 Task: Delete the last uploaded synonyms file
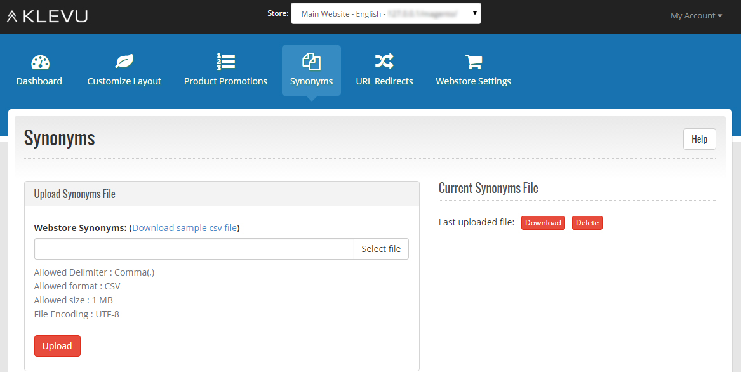[587, 223]
